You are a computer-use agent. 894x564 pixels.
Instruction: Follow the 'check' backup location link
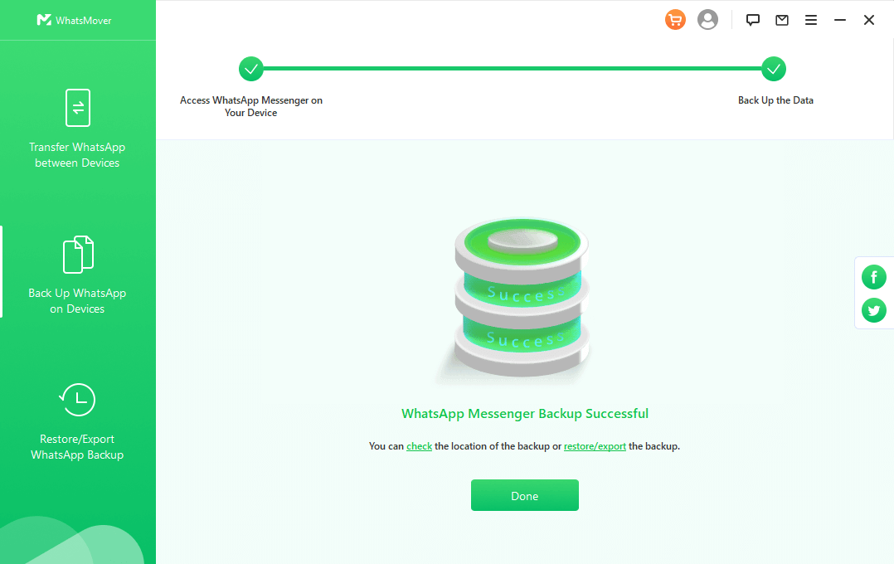click(x=419, y=446)
